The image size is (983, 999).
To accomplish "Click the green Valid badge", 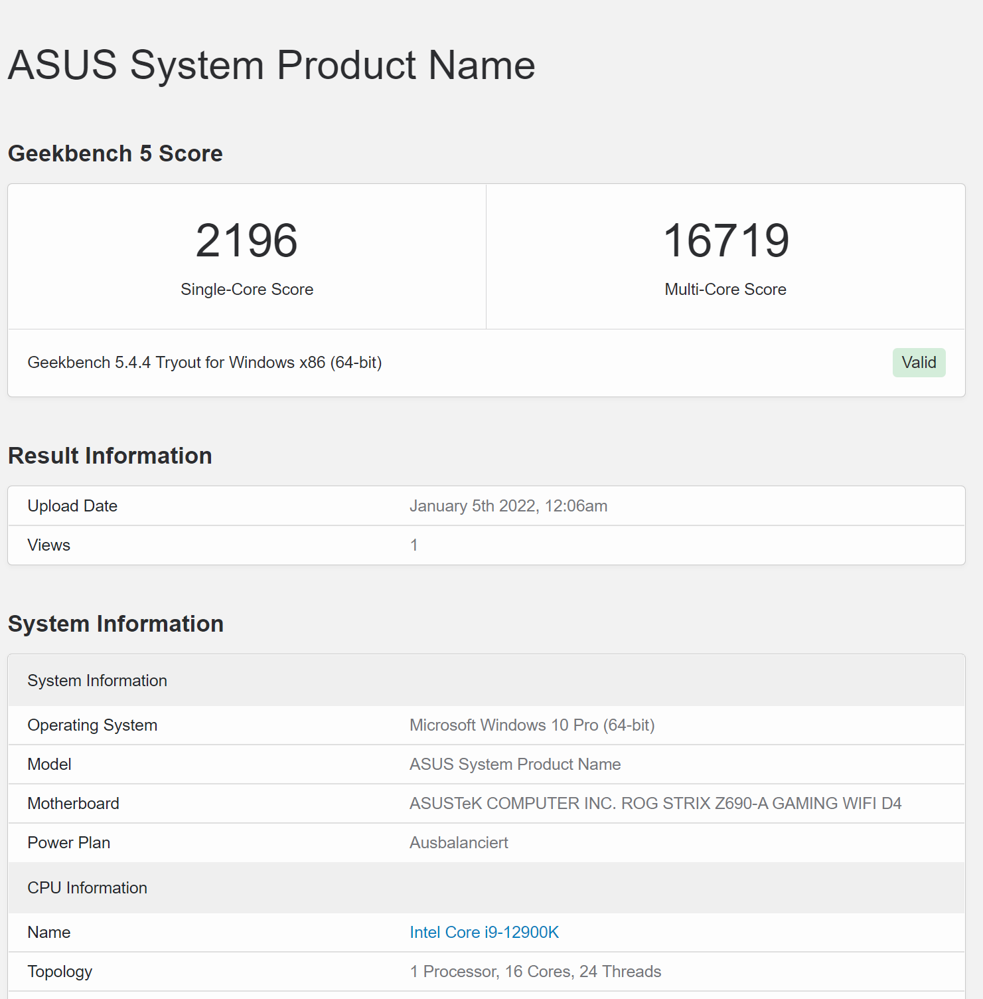I will [919, 363].
